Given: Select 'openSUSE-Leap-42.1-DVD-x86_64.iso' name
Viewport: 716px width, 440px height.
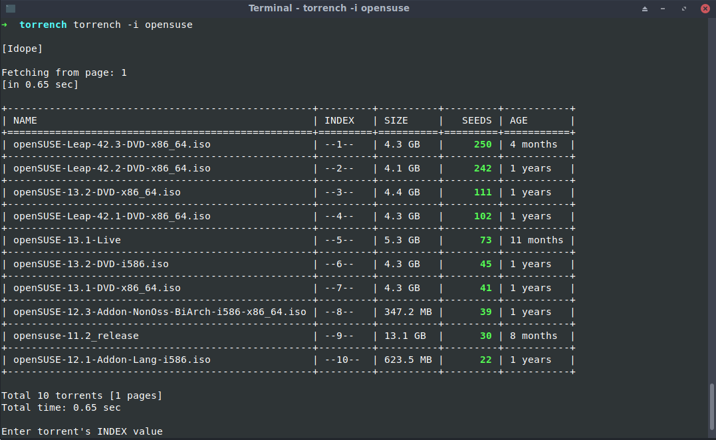Looking at the screenshot, I should coord(112,217).
